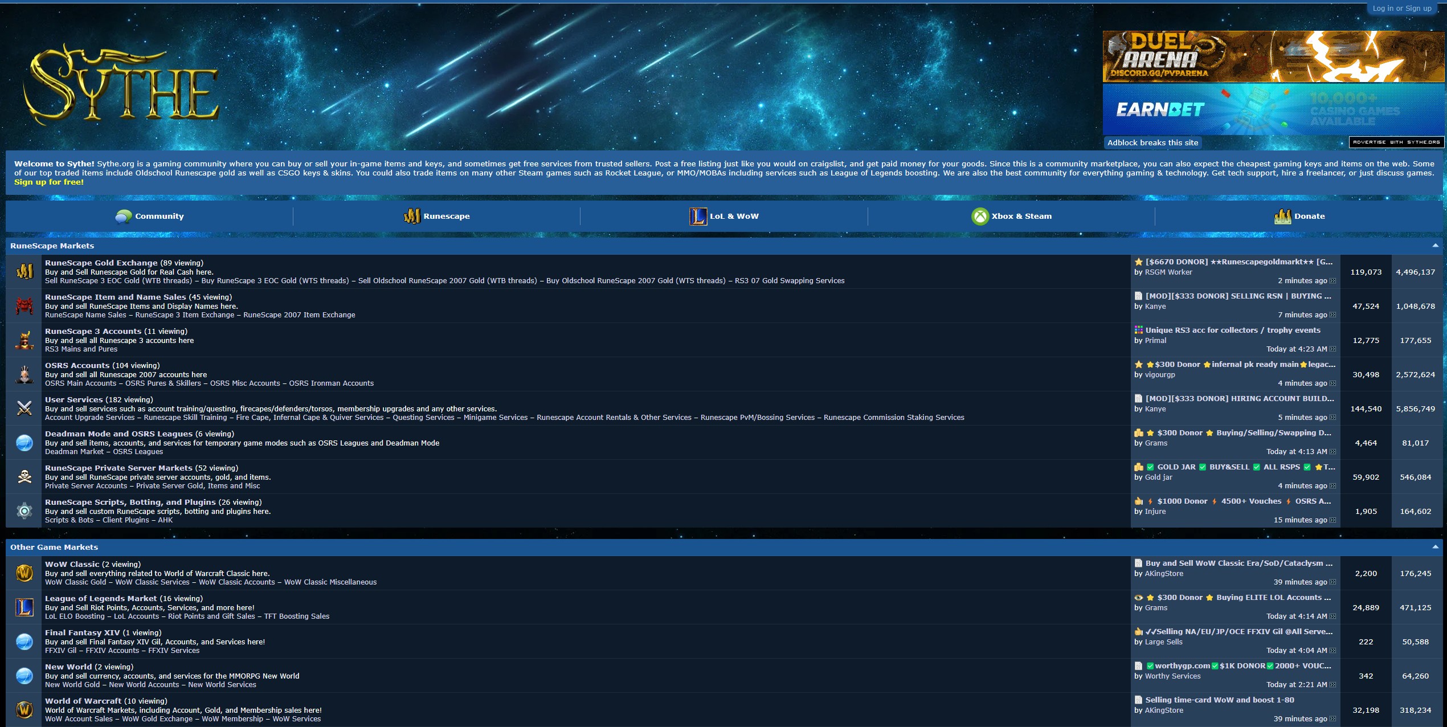Collapse the Other Game Markets category
Viewport: 1447px width, 727px height.
click(x=1435, y=547)
